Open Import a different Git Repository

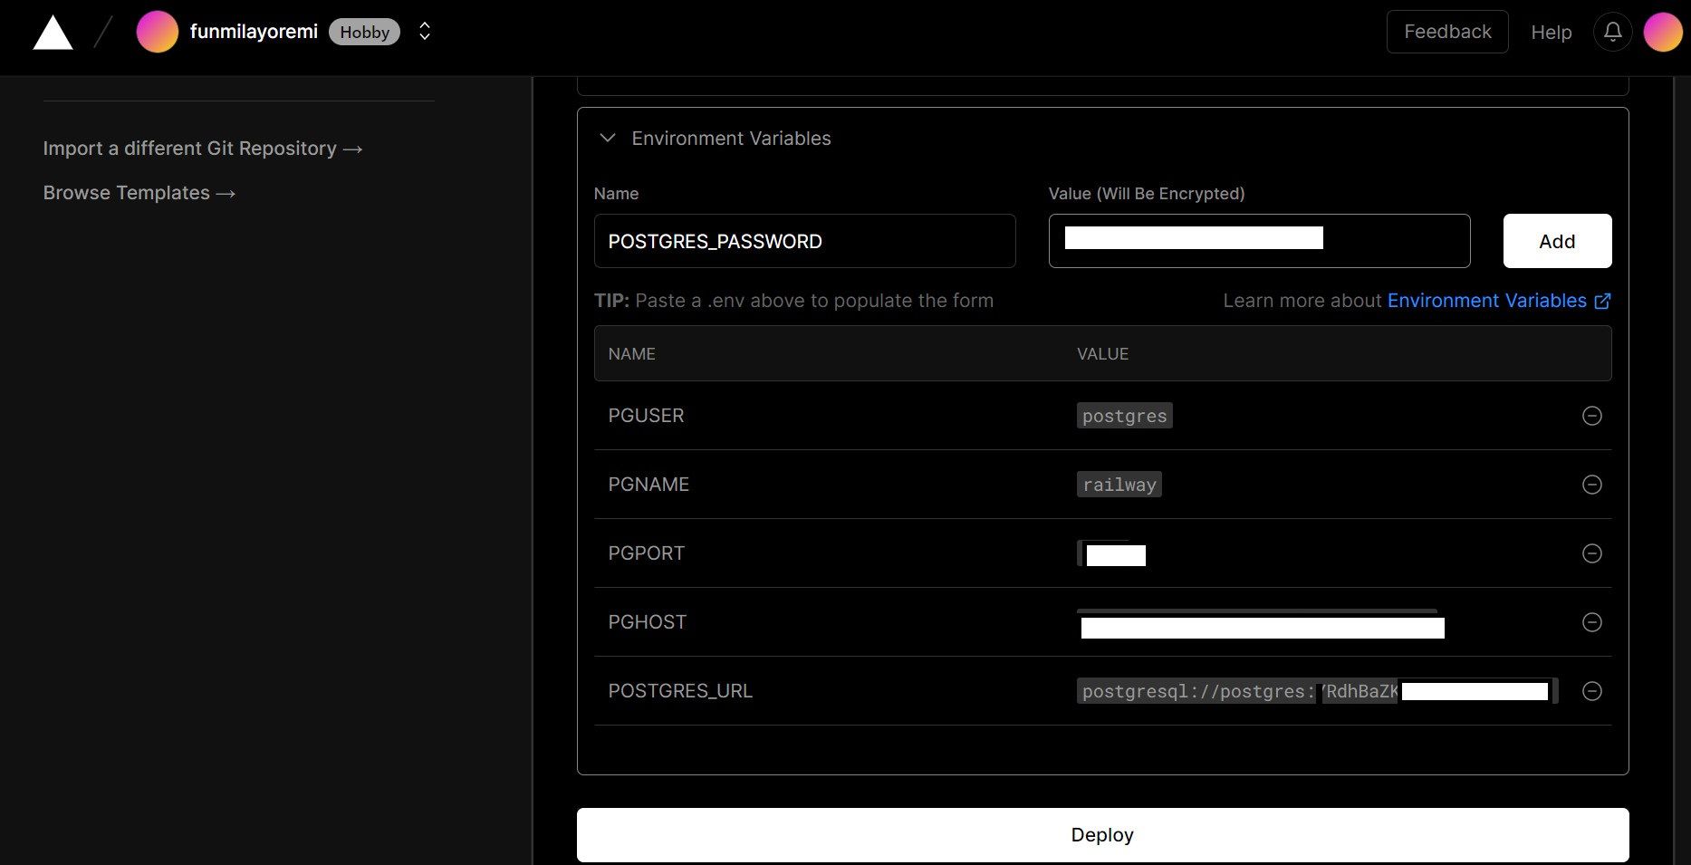(202, 148)
